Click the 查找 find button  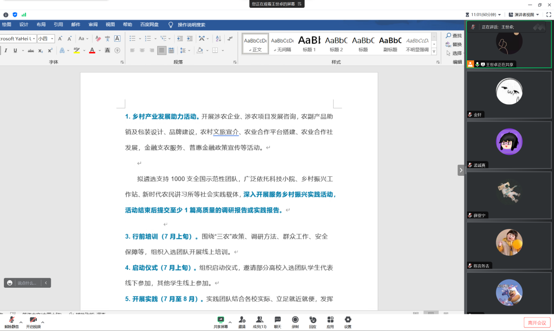(x=454, y=35)
